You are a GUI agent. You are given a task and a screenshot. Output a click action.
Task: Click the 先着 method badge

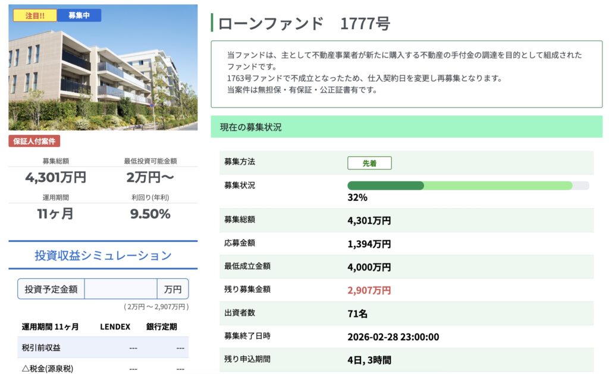coord(369,163)
